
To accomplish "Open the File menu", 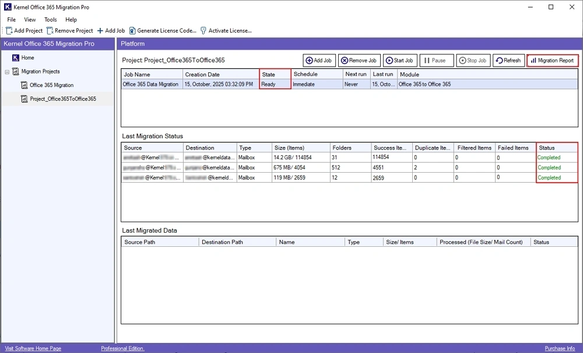I will [x=11, y=20].
